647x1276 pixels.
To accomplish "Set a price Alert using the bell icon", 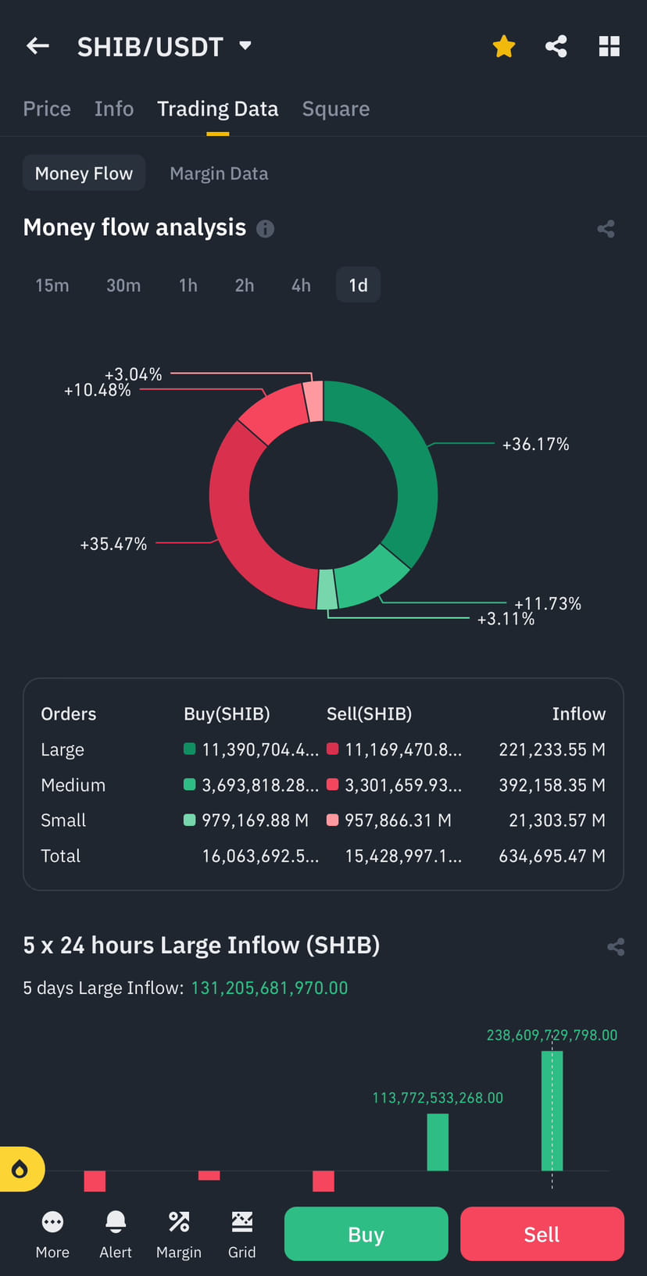I will 116,1235.
